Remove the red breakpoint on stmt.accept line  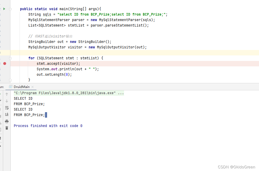(5, 63)
